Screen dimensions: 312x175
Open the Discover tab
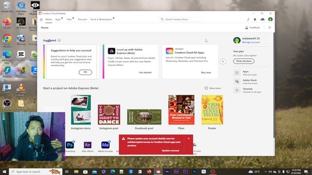82,19
